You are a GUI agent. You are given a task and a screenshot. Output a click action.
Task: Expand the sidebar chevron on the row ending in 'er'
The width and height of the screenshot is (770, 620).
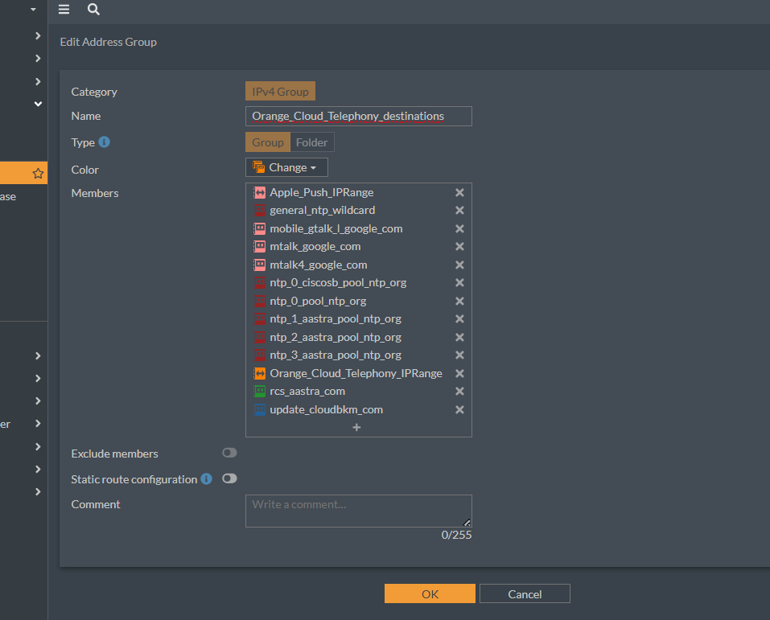(38, 424)
